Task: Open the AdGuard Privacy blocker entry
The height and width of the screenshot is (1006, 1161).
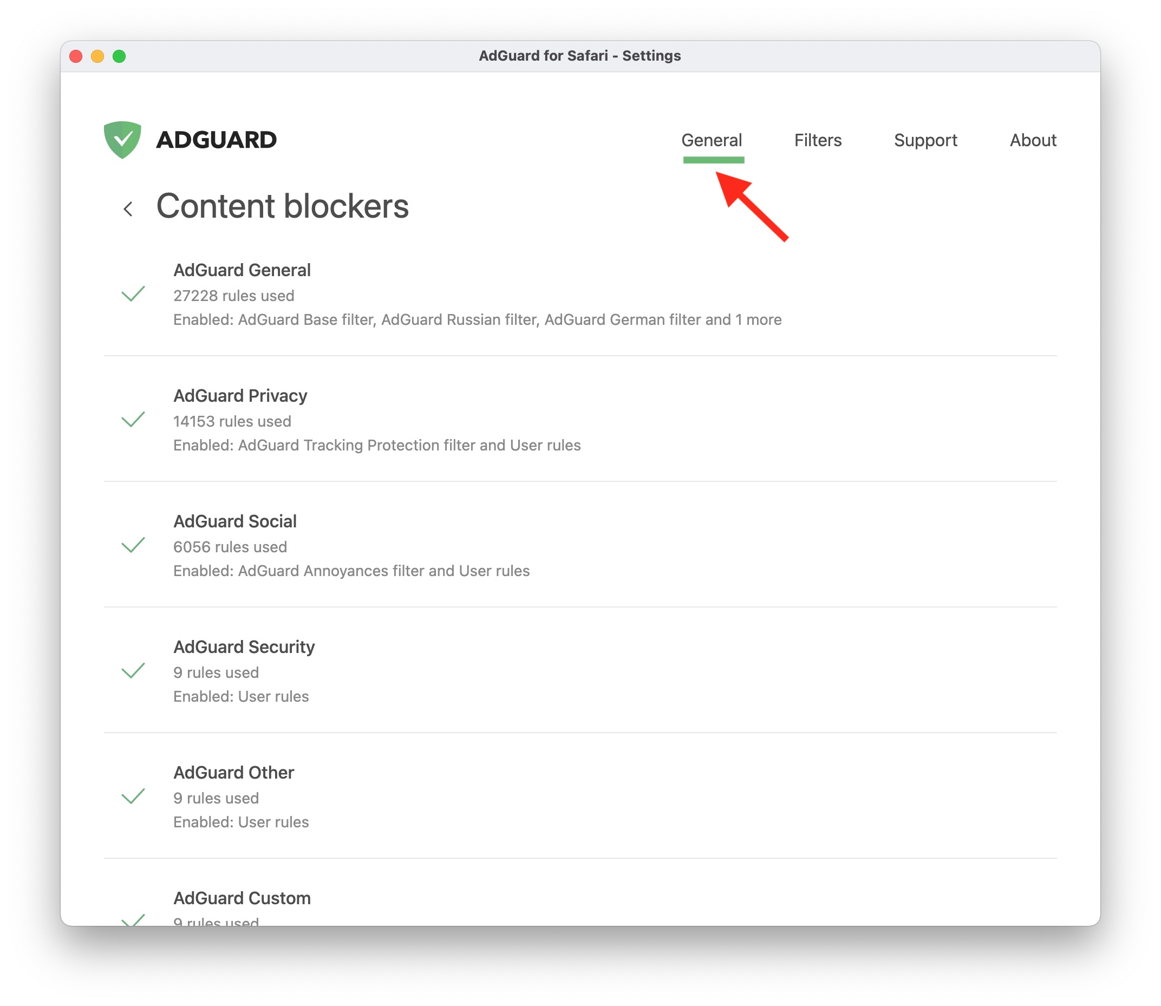Action: (x=240, y=395)
